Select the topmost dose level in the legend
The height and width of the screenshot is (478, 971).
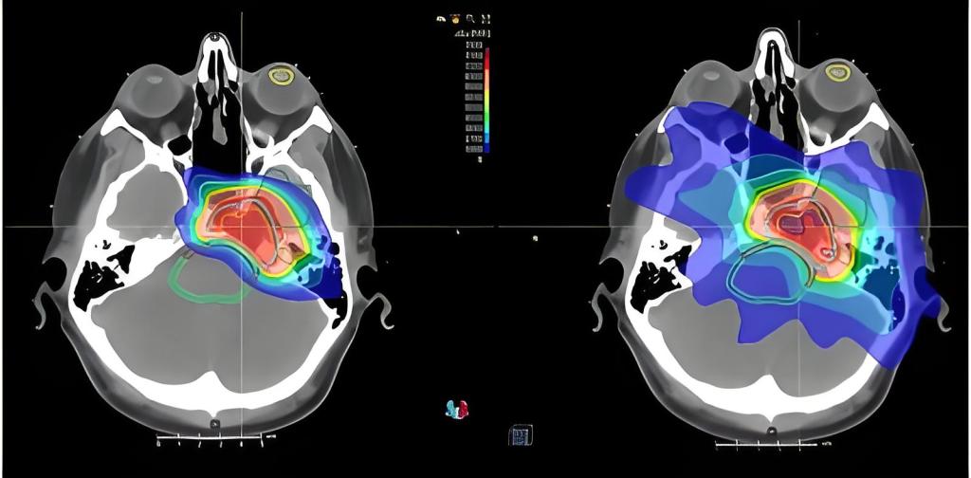(474, 45)
